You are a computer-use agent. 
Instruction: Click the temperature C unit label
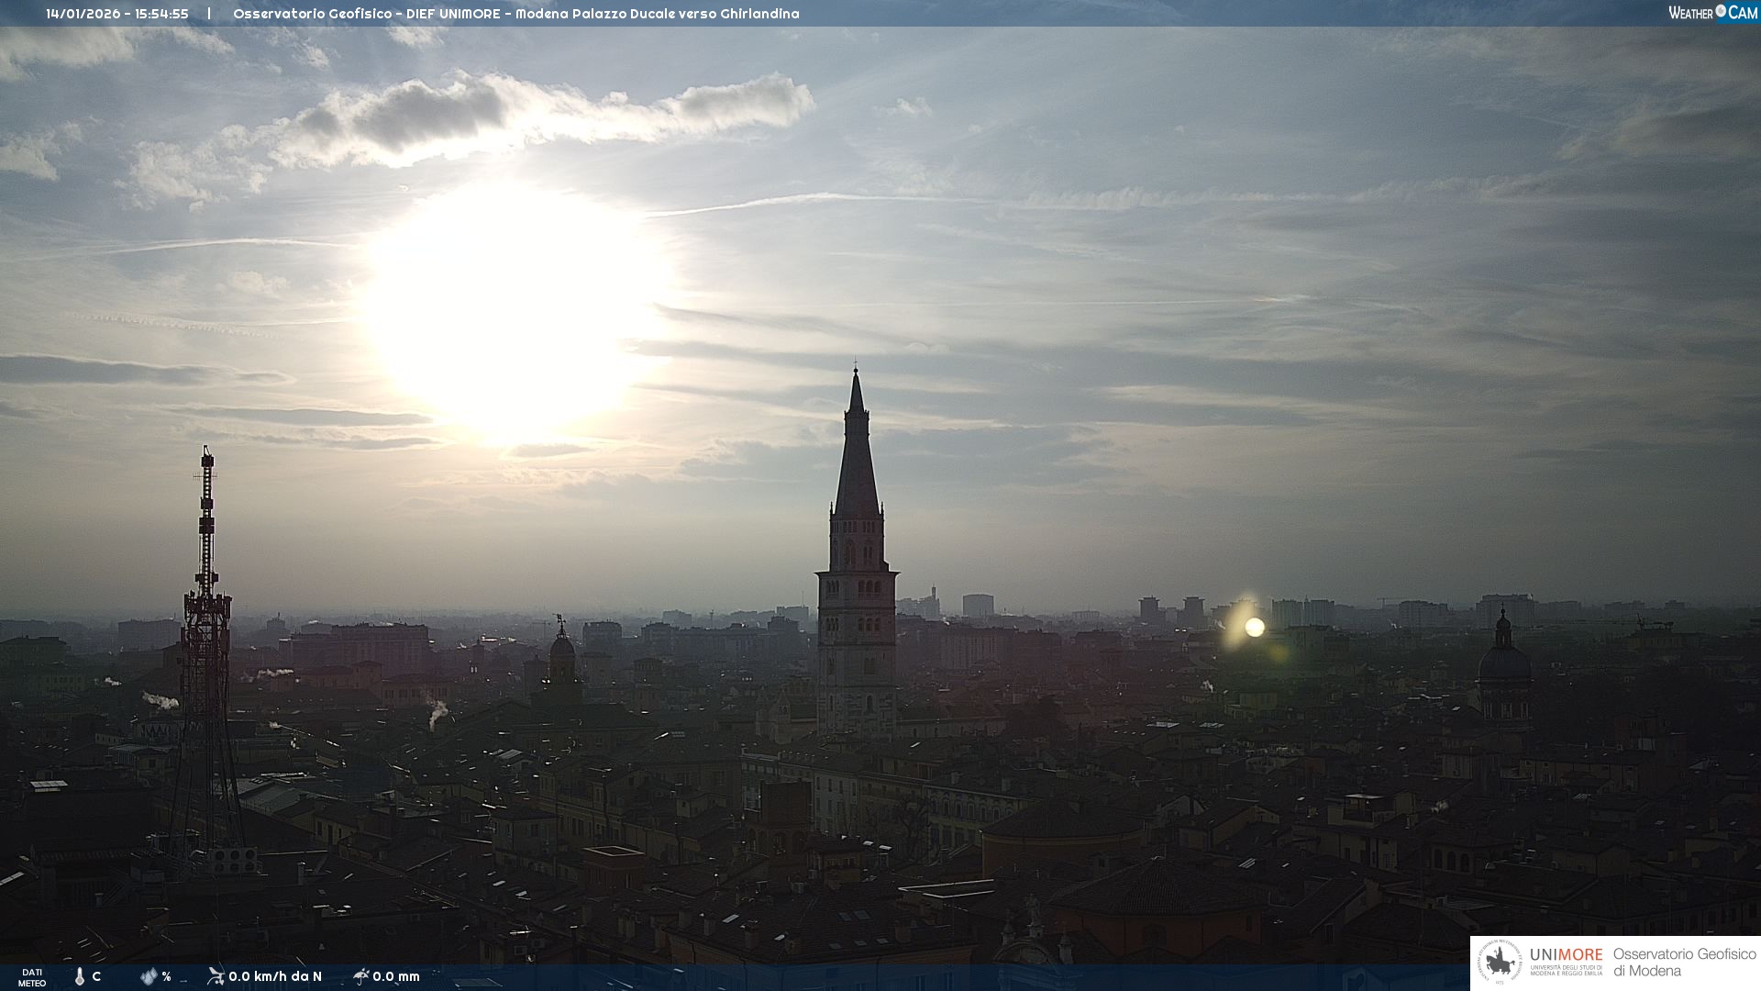tap(96, 976)
